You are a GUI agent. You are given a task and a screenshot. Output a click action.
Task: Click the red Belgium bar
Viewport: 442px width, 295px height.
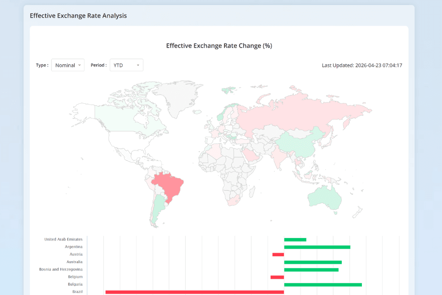tap(277, 277)
